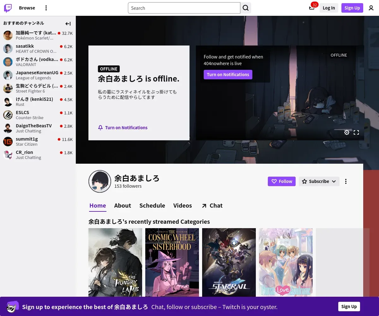The height and width of the screenshot is (316, 379).
Task: Click the ボドカさん channel avatar
Action: click(8, 62)
